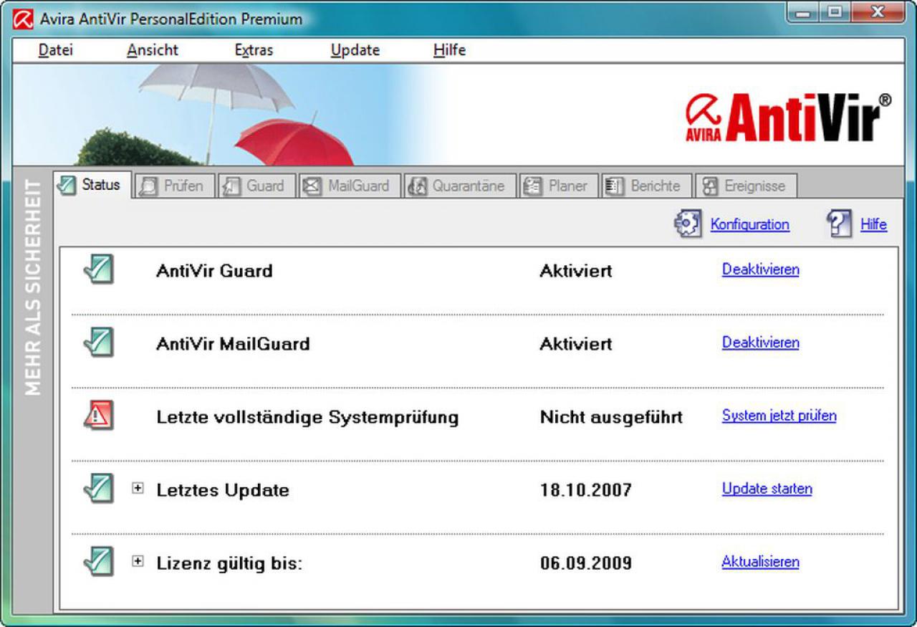Switch to the Ereignisse tab

[746, 186]
